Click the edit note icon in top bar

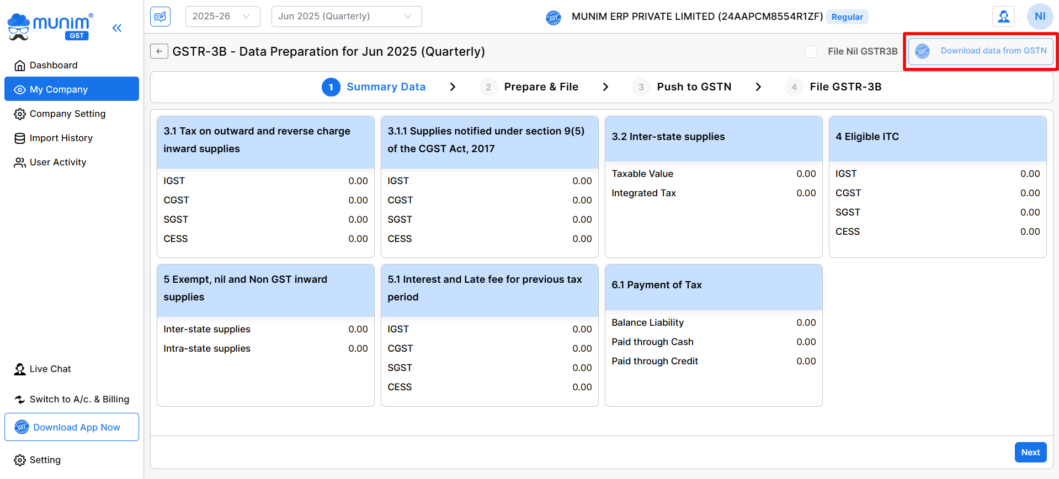pyautogui.click(x=160, y=17)
